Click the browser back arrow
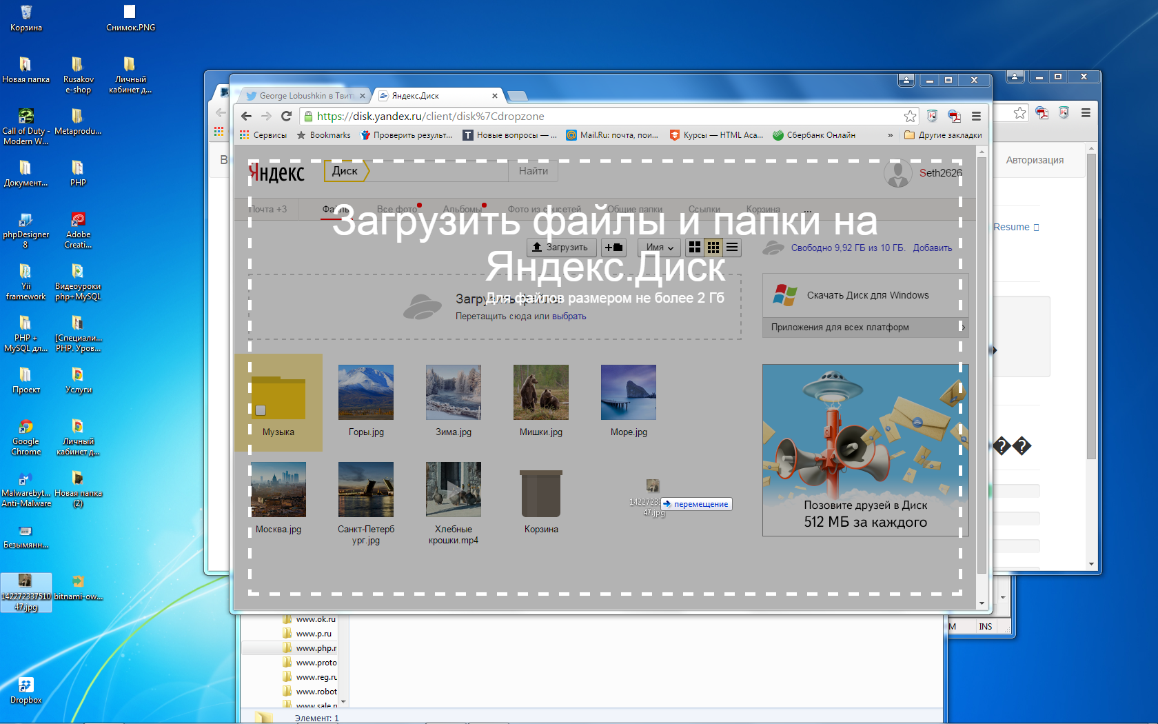The image size is (1158, 724). pyautogui.click(x=246, y=116)
